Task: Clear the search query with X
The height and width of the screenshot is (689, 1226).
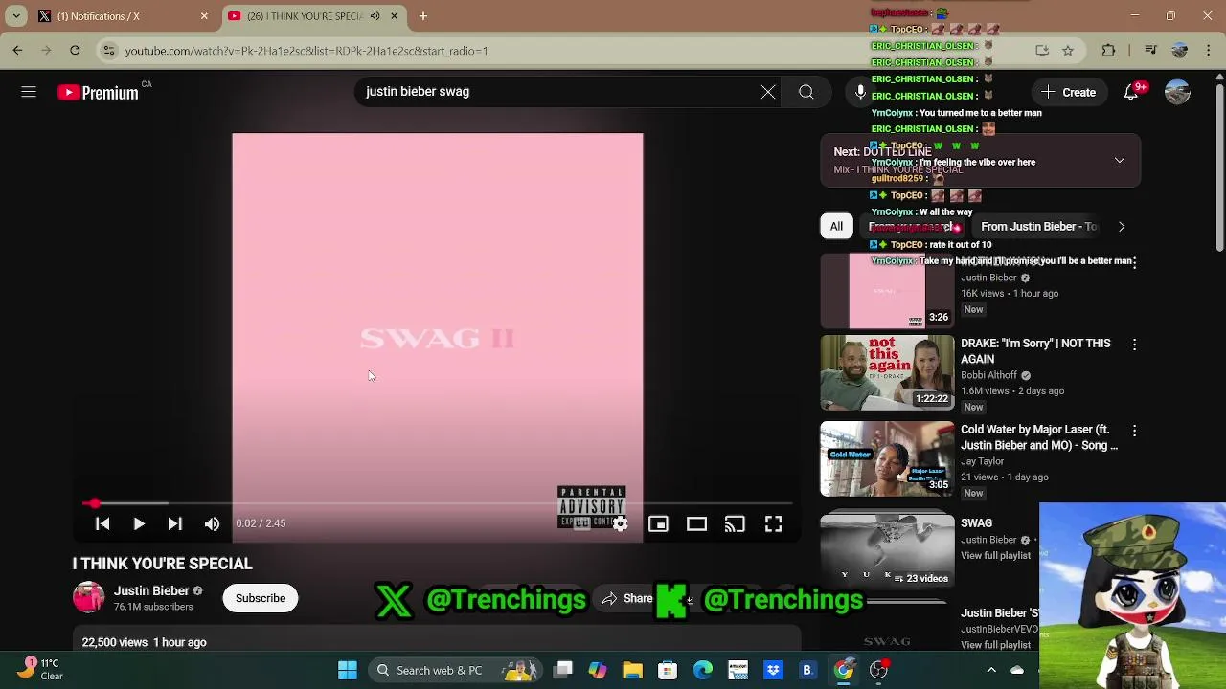Action: click(768, 92)
